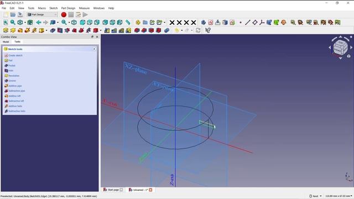The image size is (354, 199).
Task: Click the Datum point dot icon
Action: point(241,22)
